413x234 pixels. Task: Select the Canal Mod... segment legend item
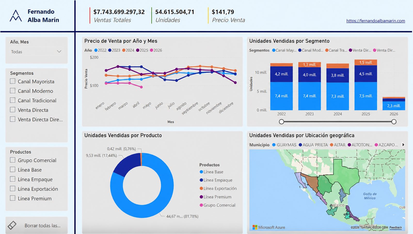pos(311,50)
